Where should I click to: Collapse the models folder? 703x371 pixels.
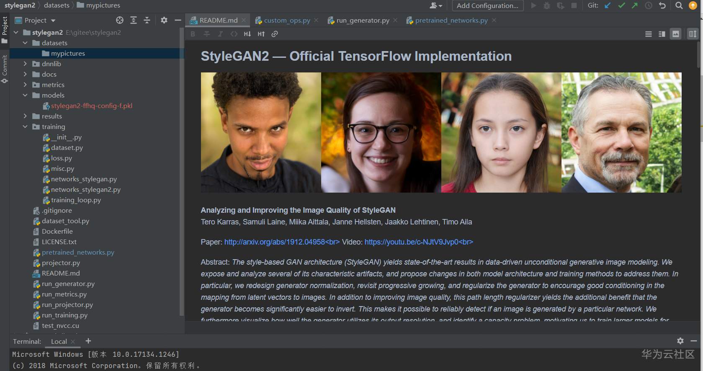pyautogui.click(x=25, y=95)
